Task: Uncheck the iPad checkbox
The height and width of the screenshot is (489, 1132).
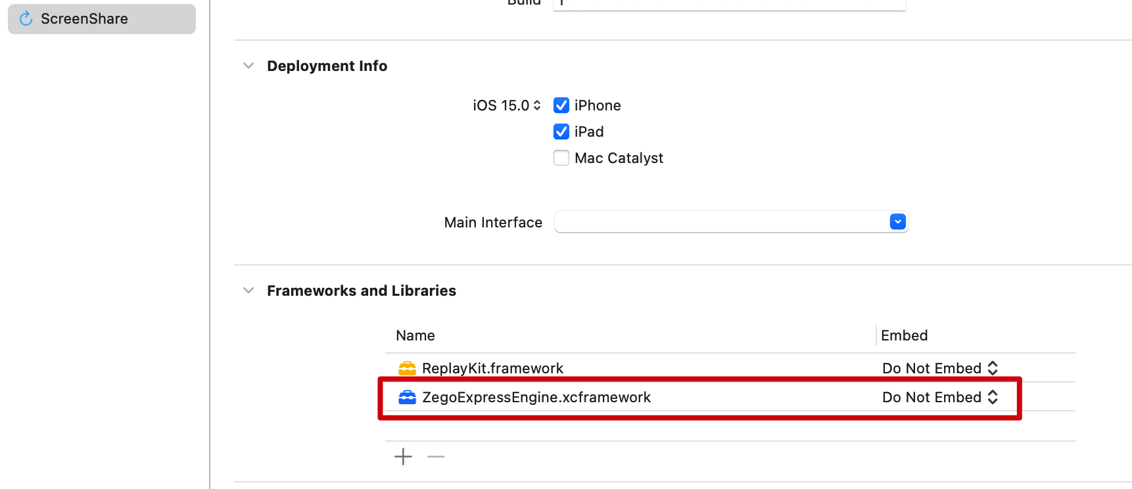Action: point(561,131)
